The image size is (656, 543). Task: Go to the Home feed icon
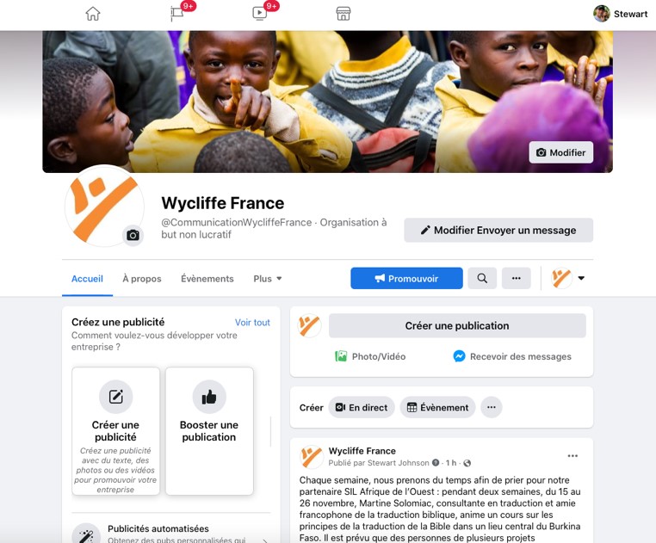click(92, 14)
